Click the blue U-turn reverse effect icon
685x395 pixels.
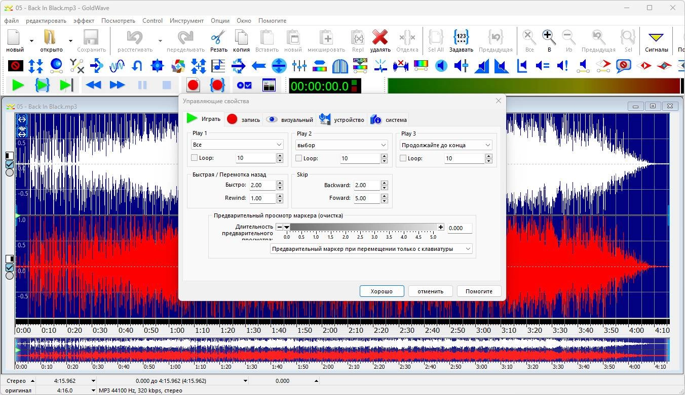pos(137,66)
